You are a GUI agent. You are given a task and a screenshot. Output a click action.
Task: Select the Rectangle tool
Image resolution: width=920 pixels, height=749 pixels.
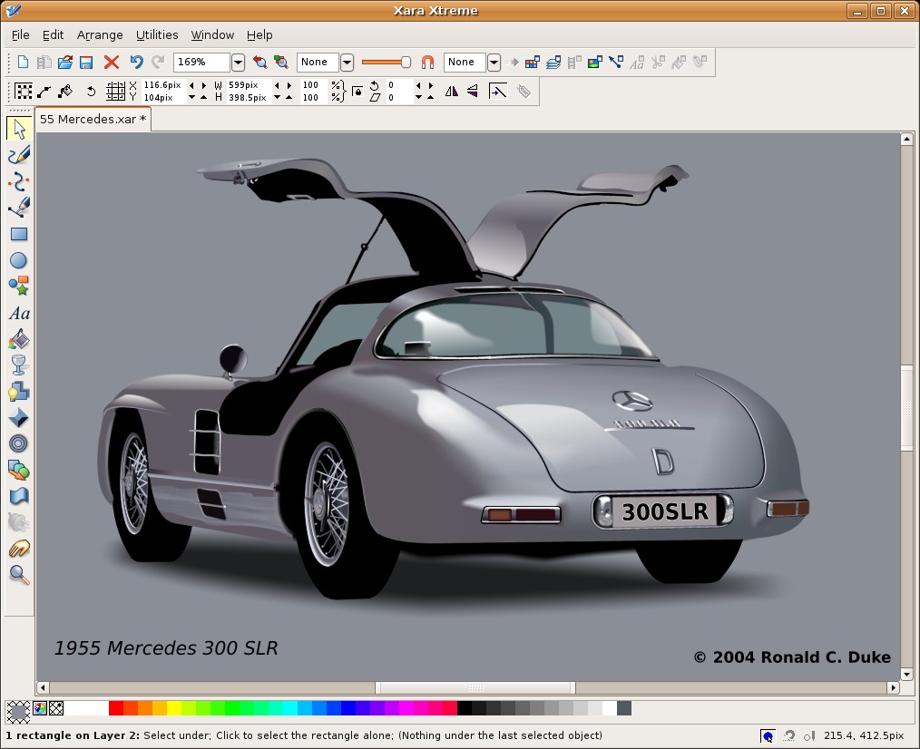[x=19, y=234]
